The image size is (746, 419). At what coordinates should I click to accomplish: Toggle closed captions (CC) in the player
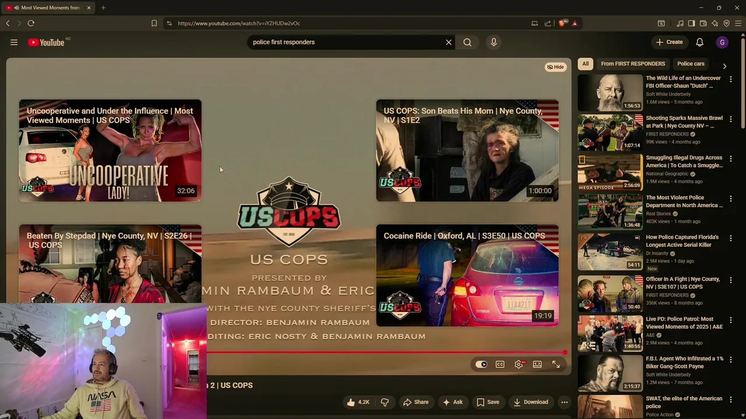(500, 364)
